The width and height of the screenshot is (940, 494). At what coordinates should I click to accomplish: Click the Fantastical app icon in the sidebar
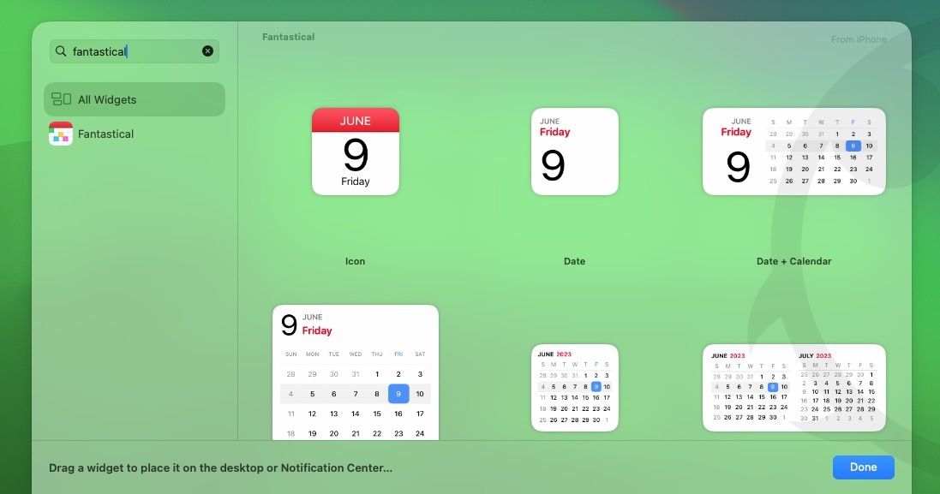pyautogui.click(x=60, y=134)
